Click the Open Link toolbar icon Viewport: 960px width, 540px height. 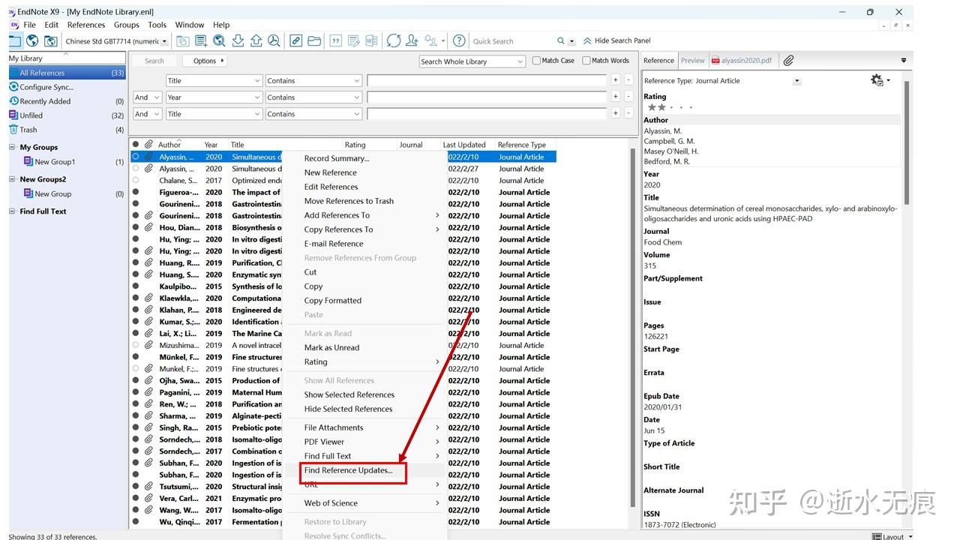pos(296,41)
